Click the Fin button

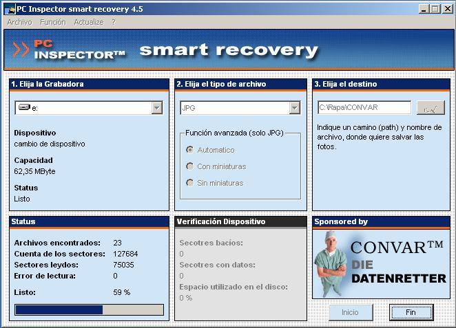tap(411, 312)
